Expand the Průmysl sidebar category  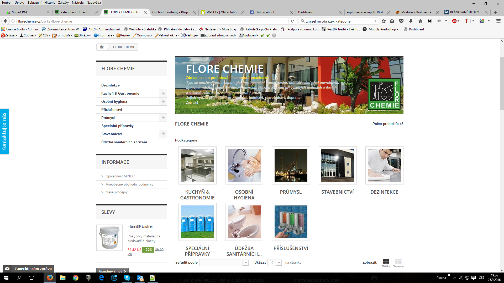tap(163, 118)
